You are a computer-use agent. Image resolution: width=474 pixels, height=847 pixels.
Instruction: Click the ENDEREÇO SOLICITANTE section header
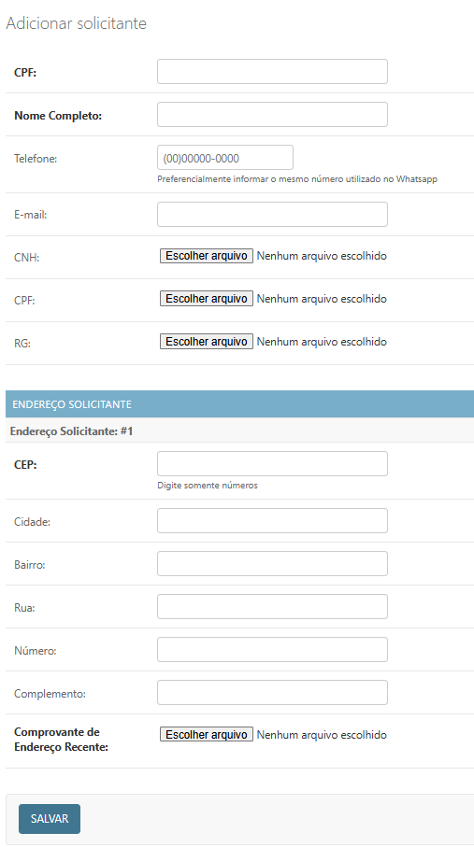239,404
